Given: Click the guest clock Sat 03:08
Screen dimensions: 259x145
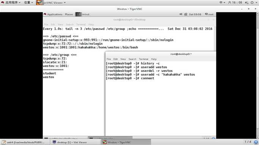Looking at the screenshot, I should click(x=195, y=14).
